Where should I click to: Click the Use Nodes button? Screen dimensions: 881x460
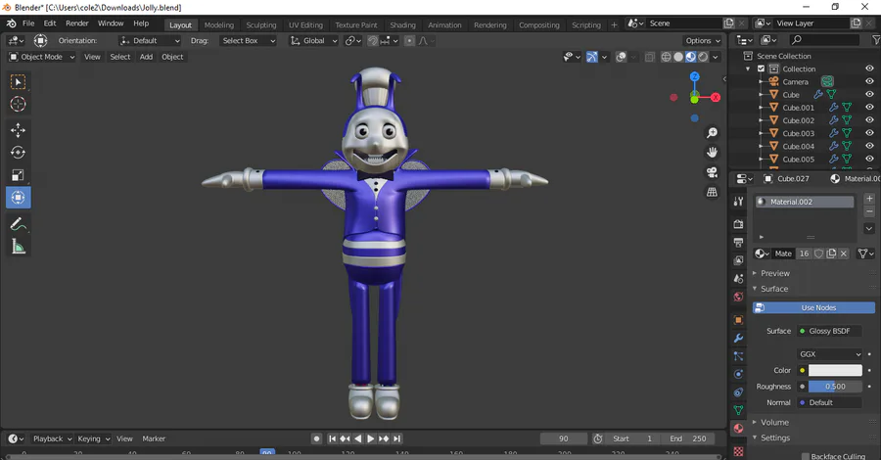813,307
